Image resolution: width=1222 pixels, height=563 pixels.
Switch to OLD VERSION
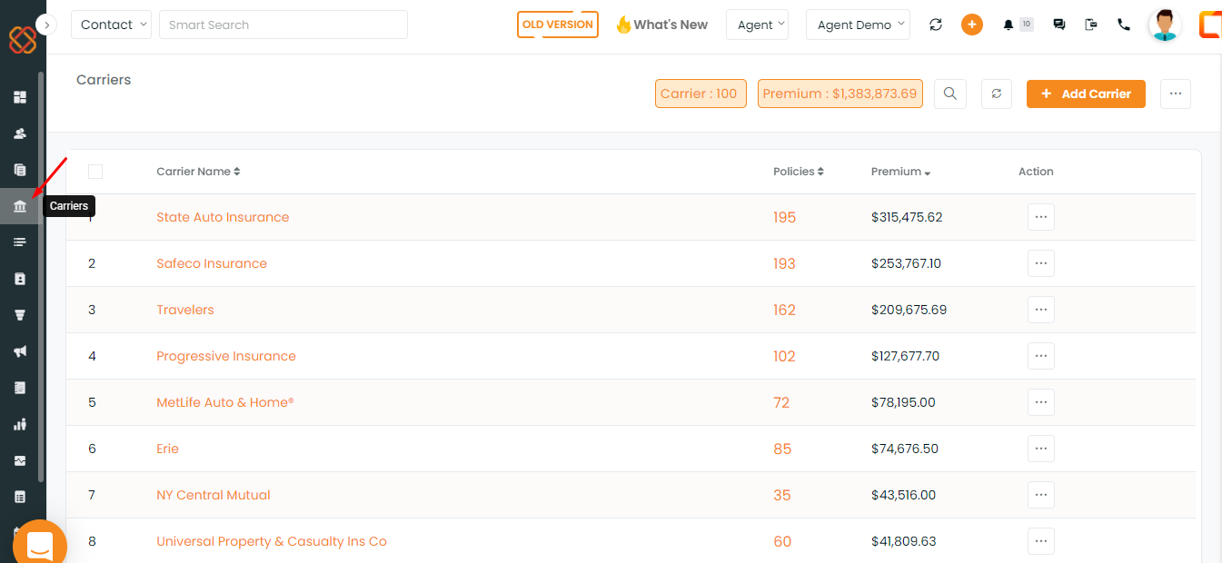coord(558,25)
